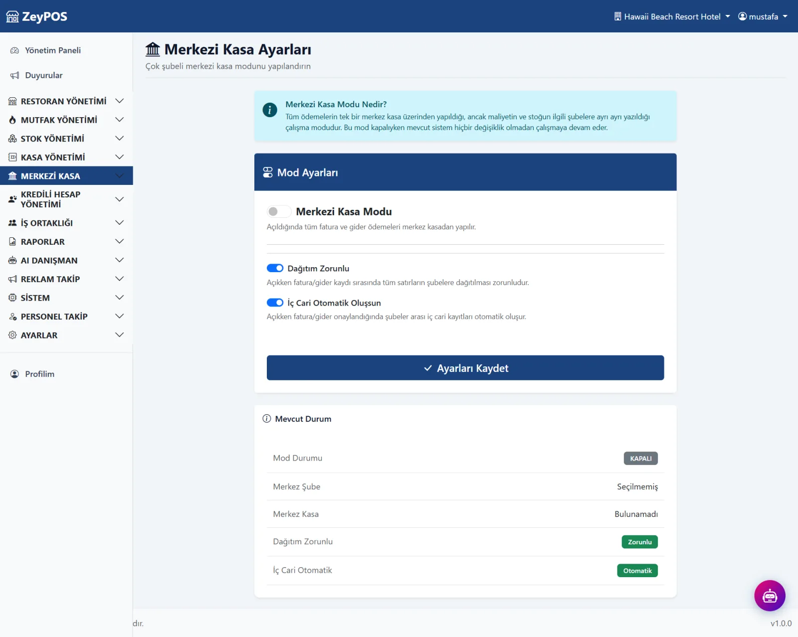This screenshot has width=798, height=637.
Task: Click the Bulunamadı value for Merkez Kasa
Action: pyautogui.click(x=636, y=514)
